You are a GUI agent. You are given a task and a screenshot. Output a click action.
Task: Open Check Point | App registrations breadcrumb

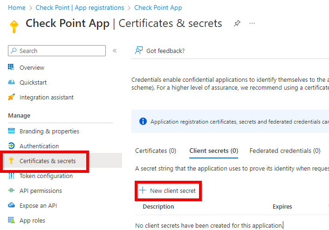(x=80, y=8)
